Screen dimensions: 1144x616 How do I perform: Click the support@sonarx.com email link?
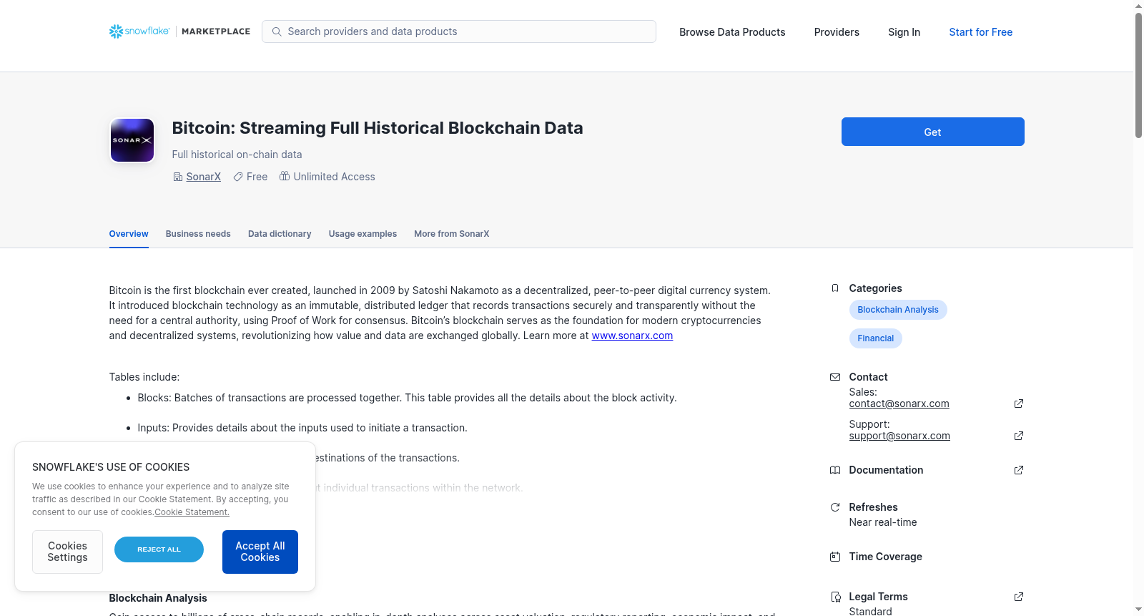pos(899,436)
